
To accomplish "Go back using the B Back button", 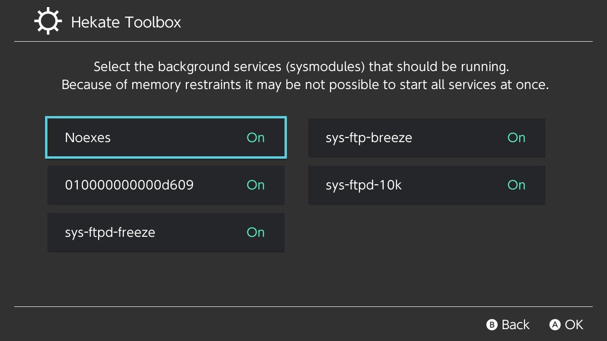I will point(508,324).
